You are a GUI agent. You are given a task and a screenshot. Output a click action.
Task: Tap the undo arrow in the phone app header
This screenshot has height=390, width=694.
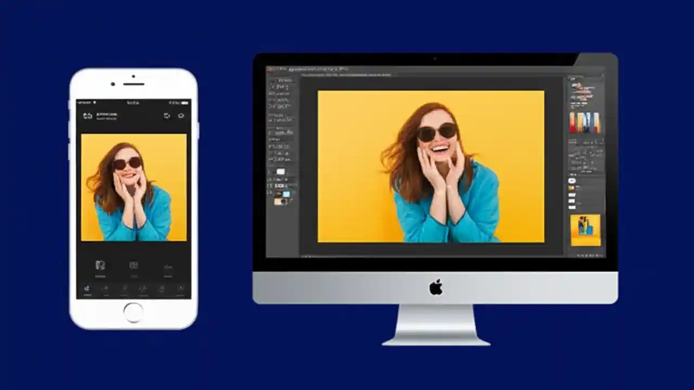pos(166,115)
